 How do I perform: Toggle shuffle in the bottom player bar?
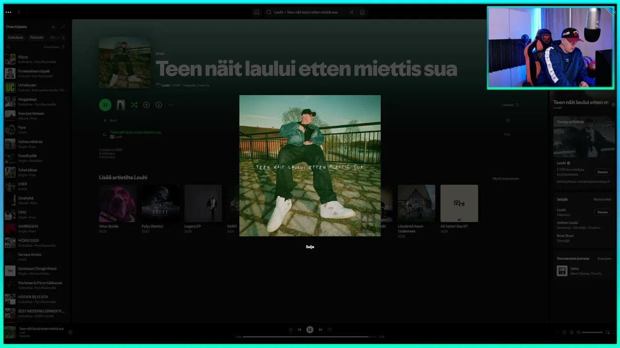[290, 330]
